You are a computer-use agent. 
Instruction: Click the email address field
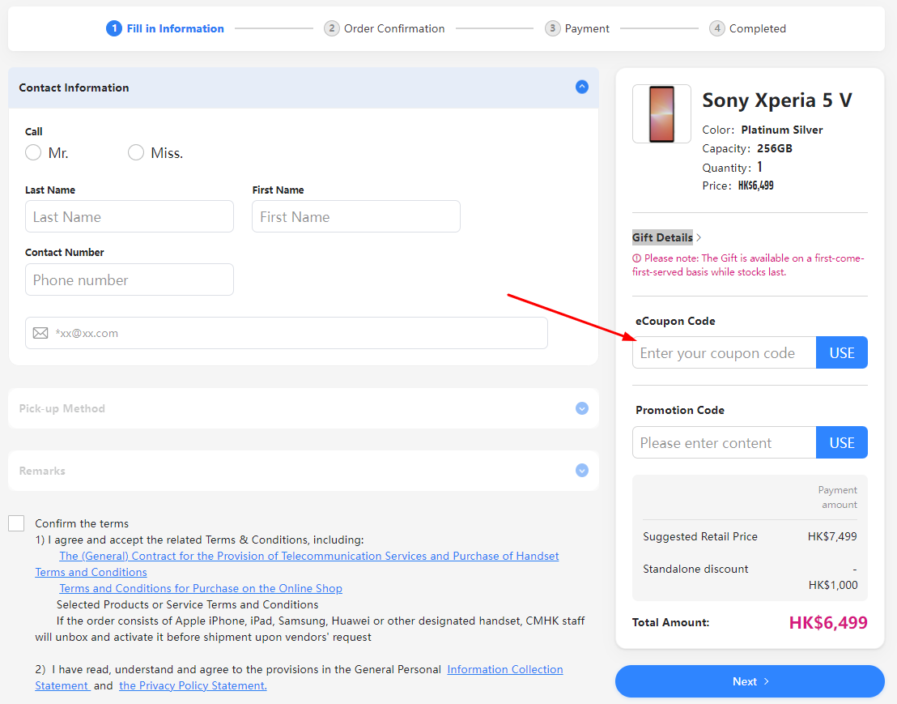coord(286,333)
